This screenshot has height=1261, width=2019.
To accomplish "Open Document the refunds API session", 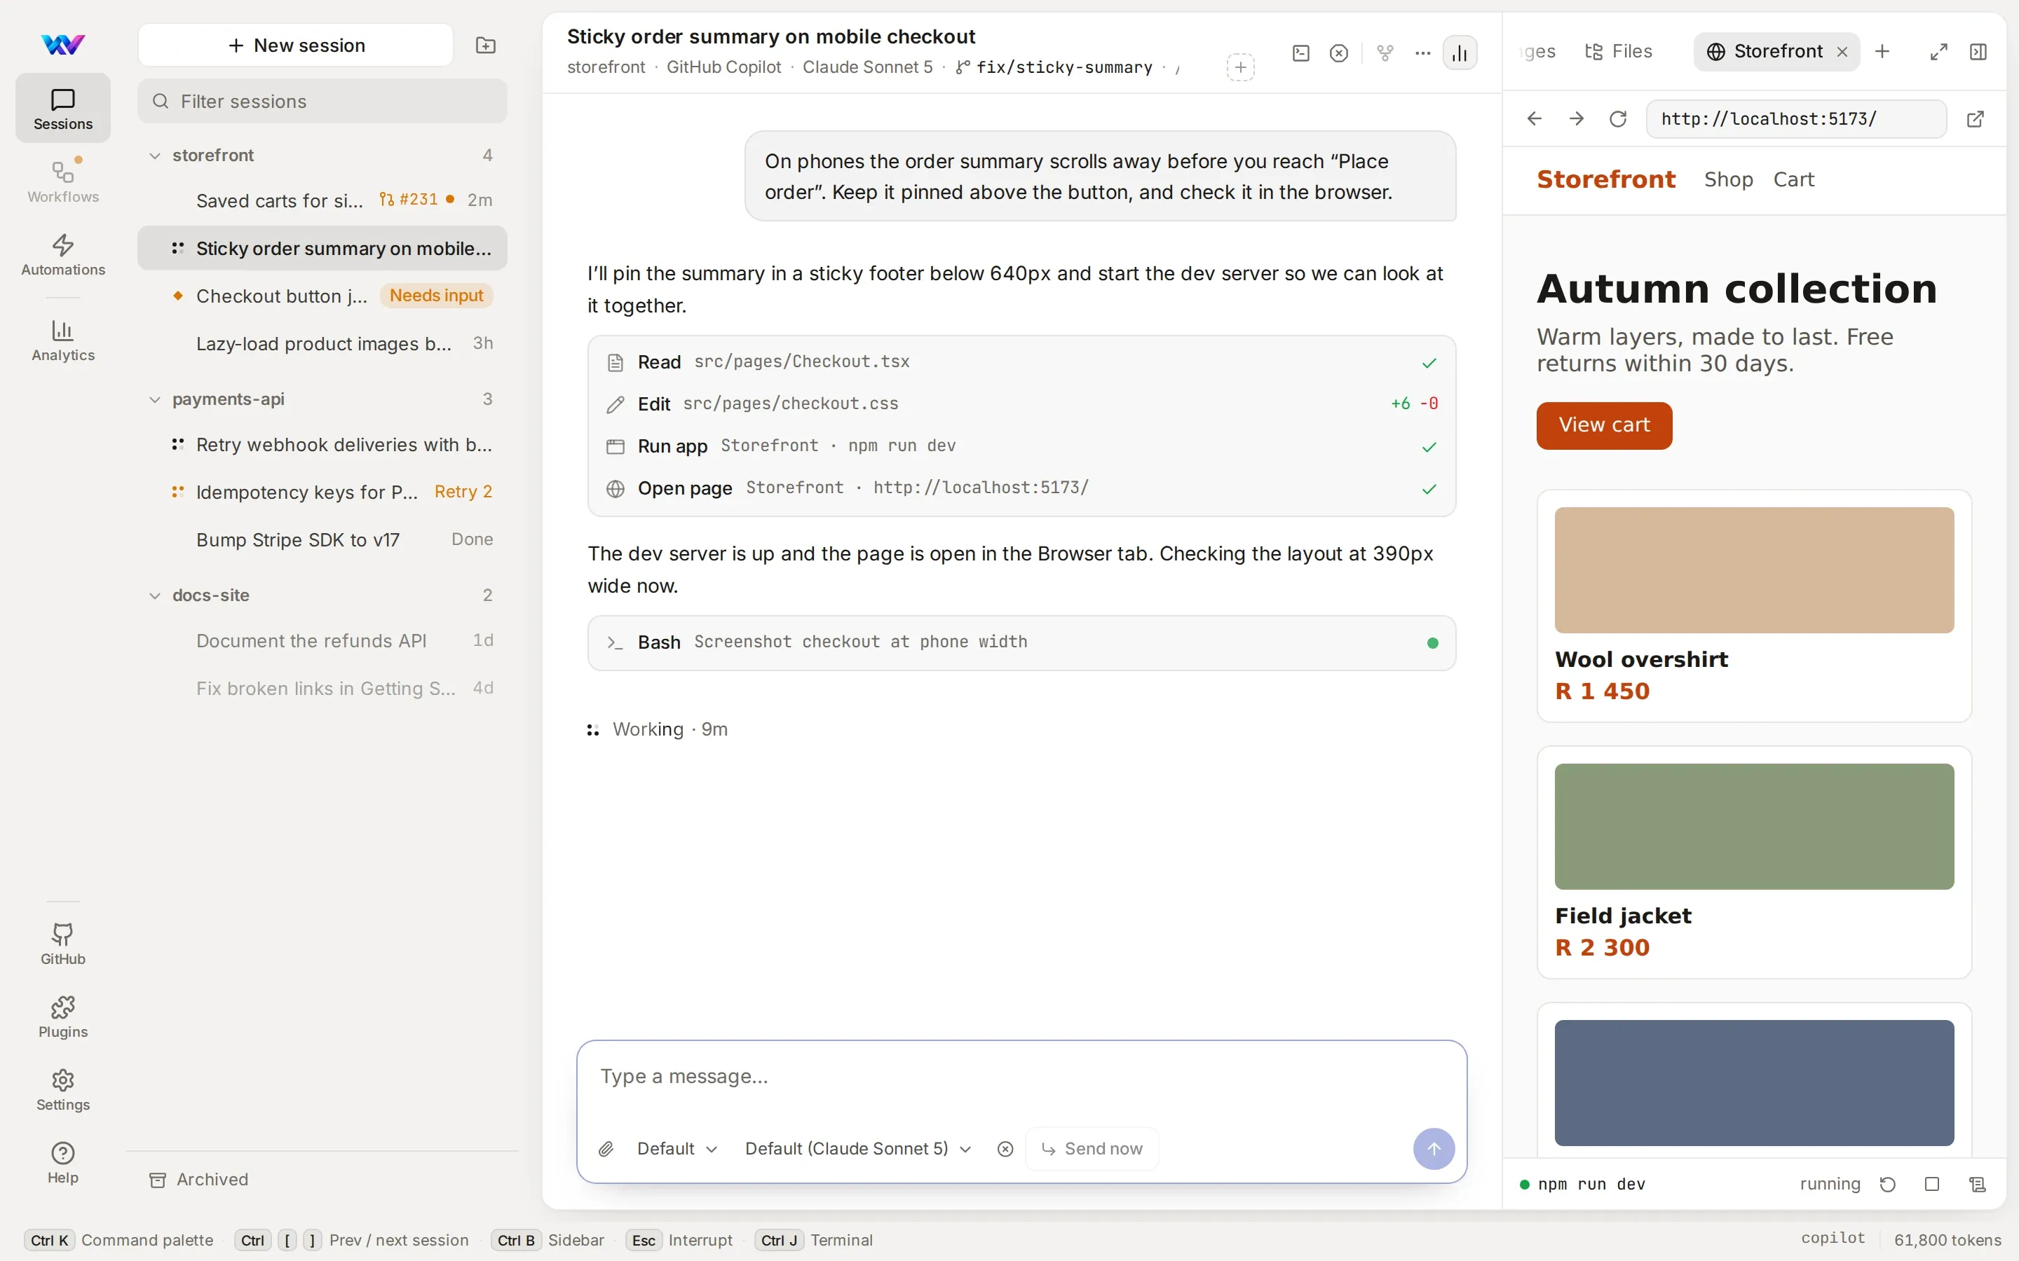I will click(x=322, y=640).
